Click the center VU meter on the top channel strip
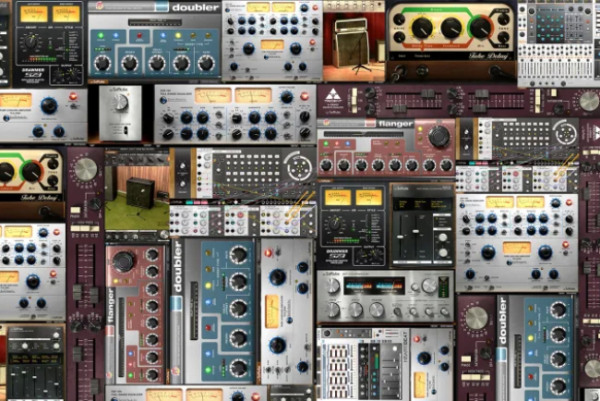 (x=272, y=45)
